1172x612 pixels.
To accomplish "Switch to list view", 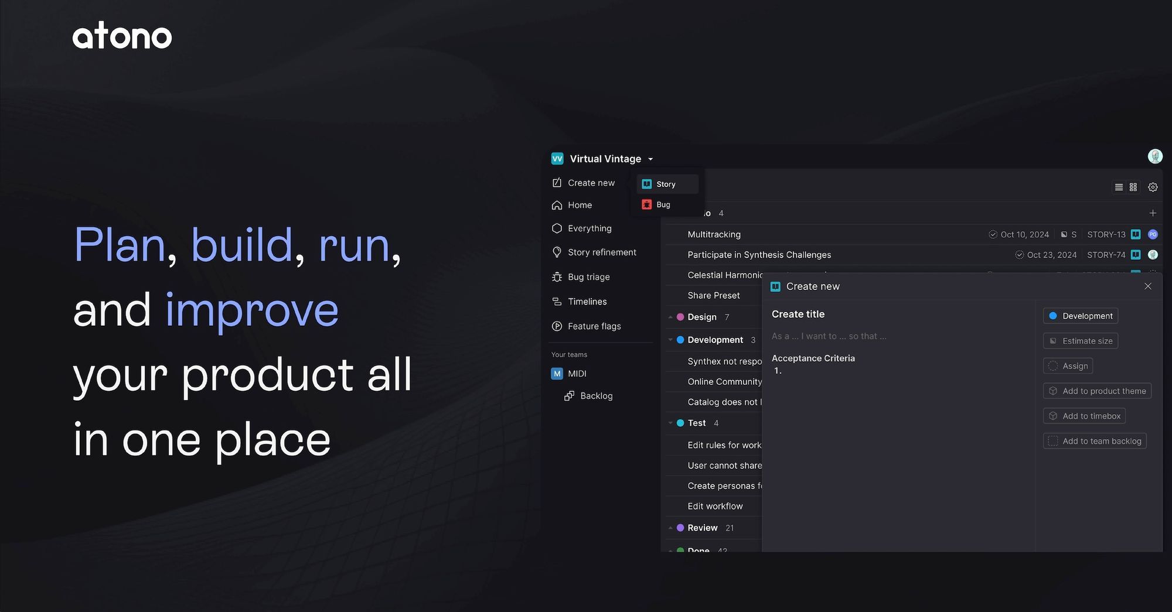I will pyautogui.click(x=1118, y=187).
